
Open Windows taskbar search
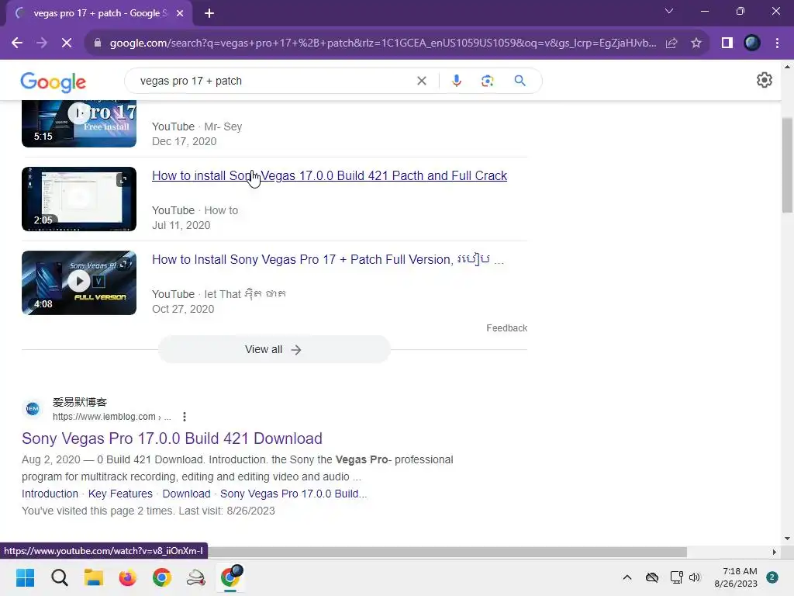click(x=59, y=577)
